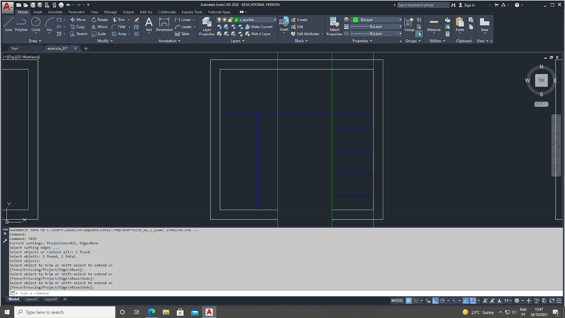Expand the Draw panel
This screenshot has width=565, height=318.
coord(35,41)
